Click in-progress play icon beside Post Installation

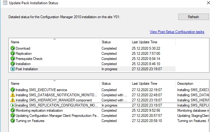point(13,69)
